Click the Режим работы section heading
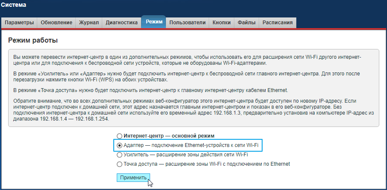 [x=33, y=40]
